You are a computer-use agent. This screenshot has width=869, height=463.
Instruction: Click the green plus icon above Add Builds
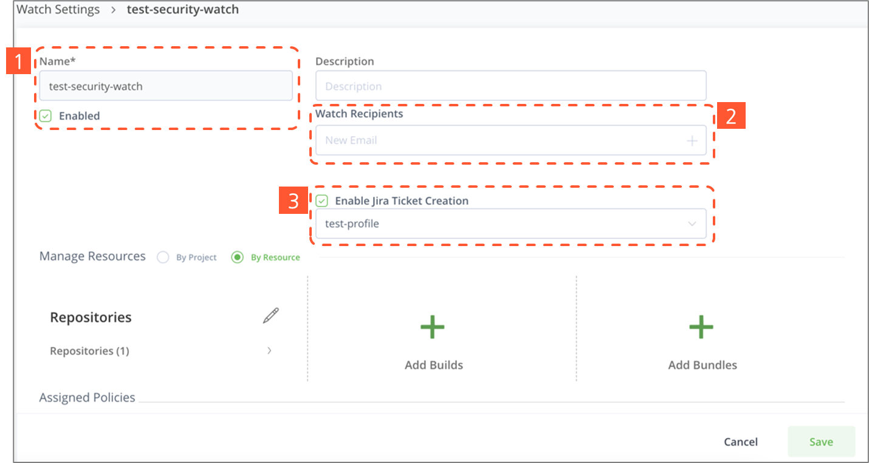[433, 327]
